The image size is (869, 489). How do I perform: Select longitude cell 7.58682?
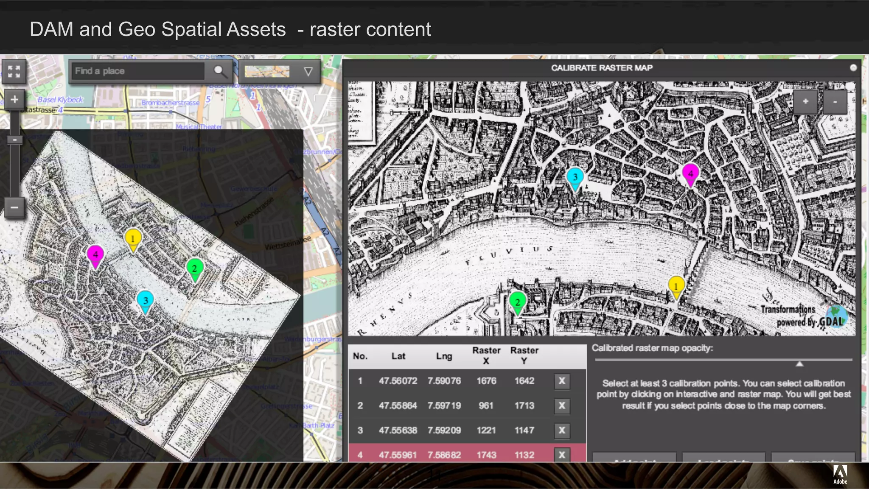444,455
